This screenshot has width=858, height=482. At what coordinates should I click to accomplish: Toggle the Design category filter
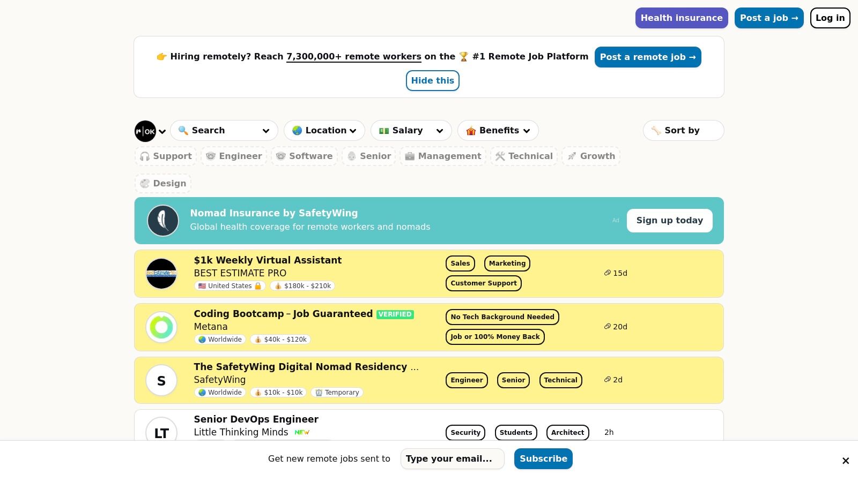pyautogui.click(x=162, y=183)
